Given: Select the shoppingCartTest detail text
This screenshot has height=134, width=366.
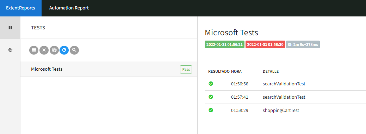Looking at the screenshot, I should (x=281, y=111).
